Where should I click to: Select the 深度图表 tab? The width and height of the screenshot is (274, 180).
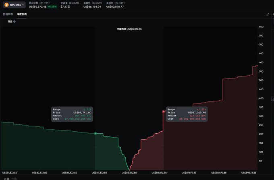click(22, 14)
